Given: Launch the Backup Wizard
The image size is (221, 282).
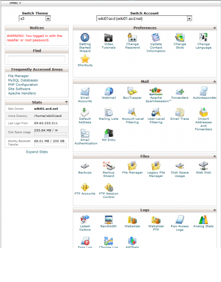Looking at the screenshot, I should tap(109, 170).
